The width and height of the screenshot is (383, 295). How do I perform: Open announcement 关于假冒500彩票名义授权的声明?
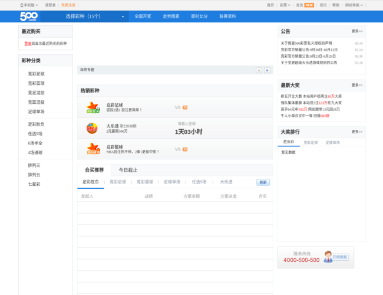click(x=306, y=43)
